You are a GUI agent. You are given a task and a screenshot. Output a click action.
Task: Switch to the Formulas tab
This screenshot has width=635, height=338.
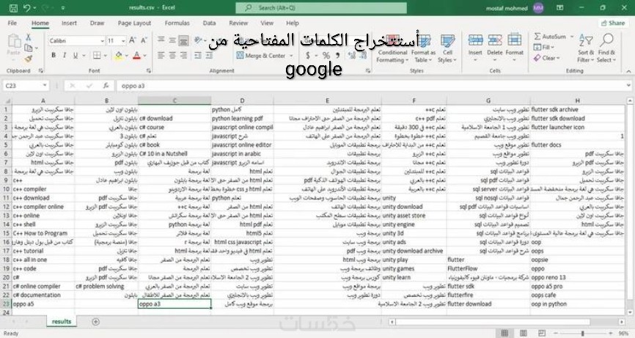click(x=177, y=23)
